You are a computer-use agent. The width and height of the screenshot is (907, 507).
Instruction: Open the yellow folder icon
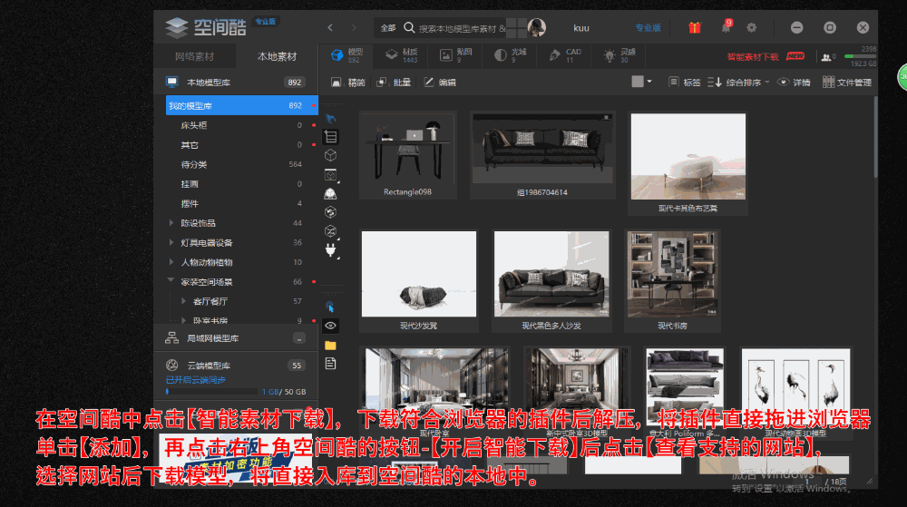(x=330, y=346)
